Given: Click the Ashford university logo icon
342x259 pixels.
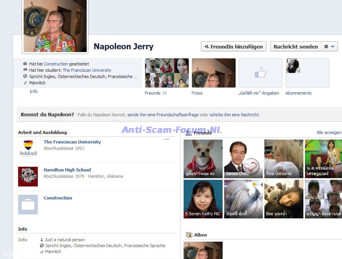Looking at the screenshot, I should 28,148.
